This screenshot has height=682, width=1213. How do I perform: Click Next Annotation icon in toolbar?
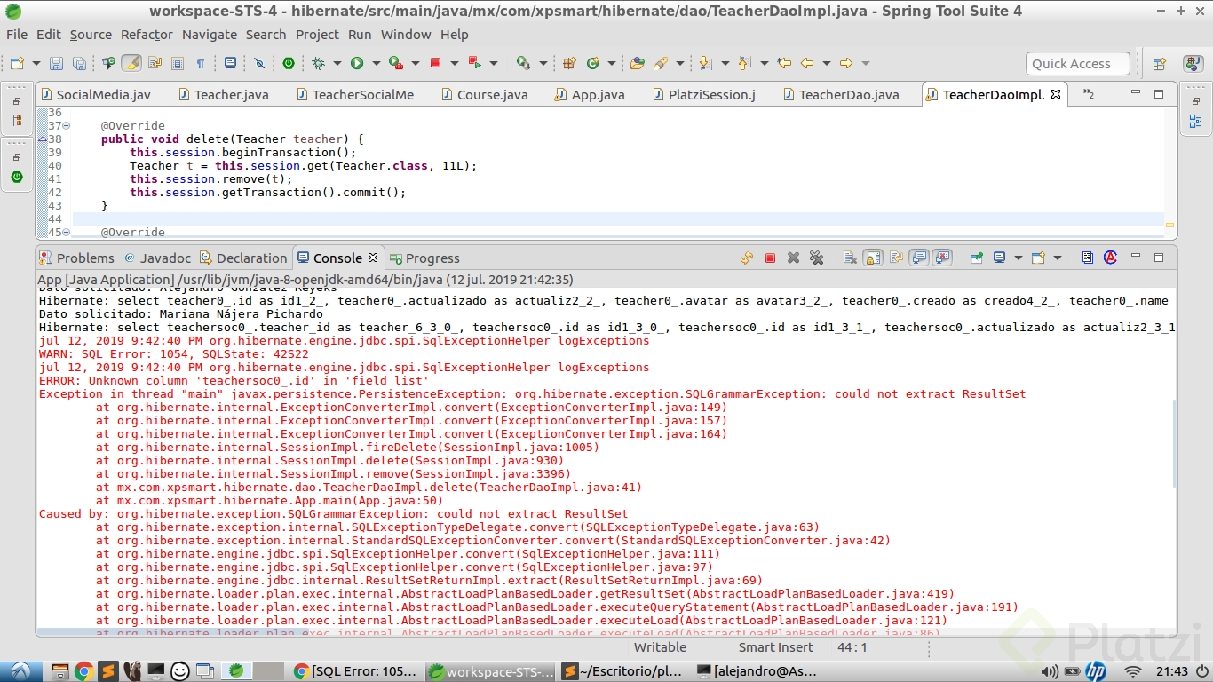tap(705, 63)
